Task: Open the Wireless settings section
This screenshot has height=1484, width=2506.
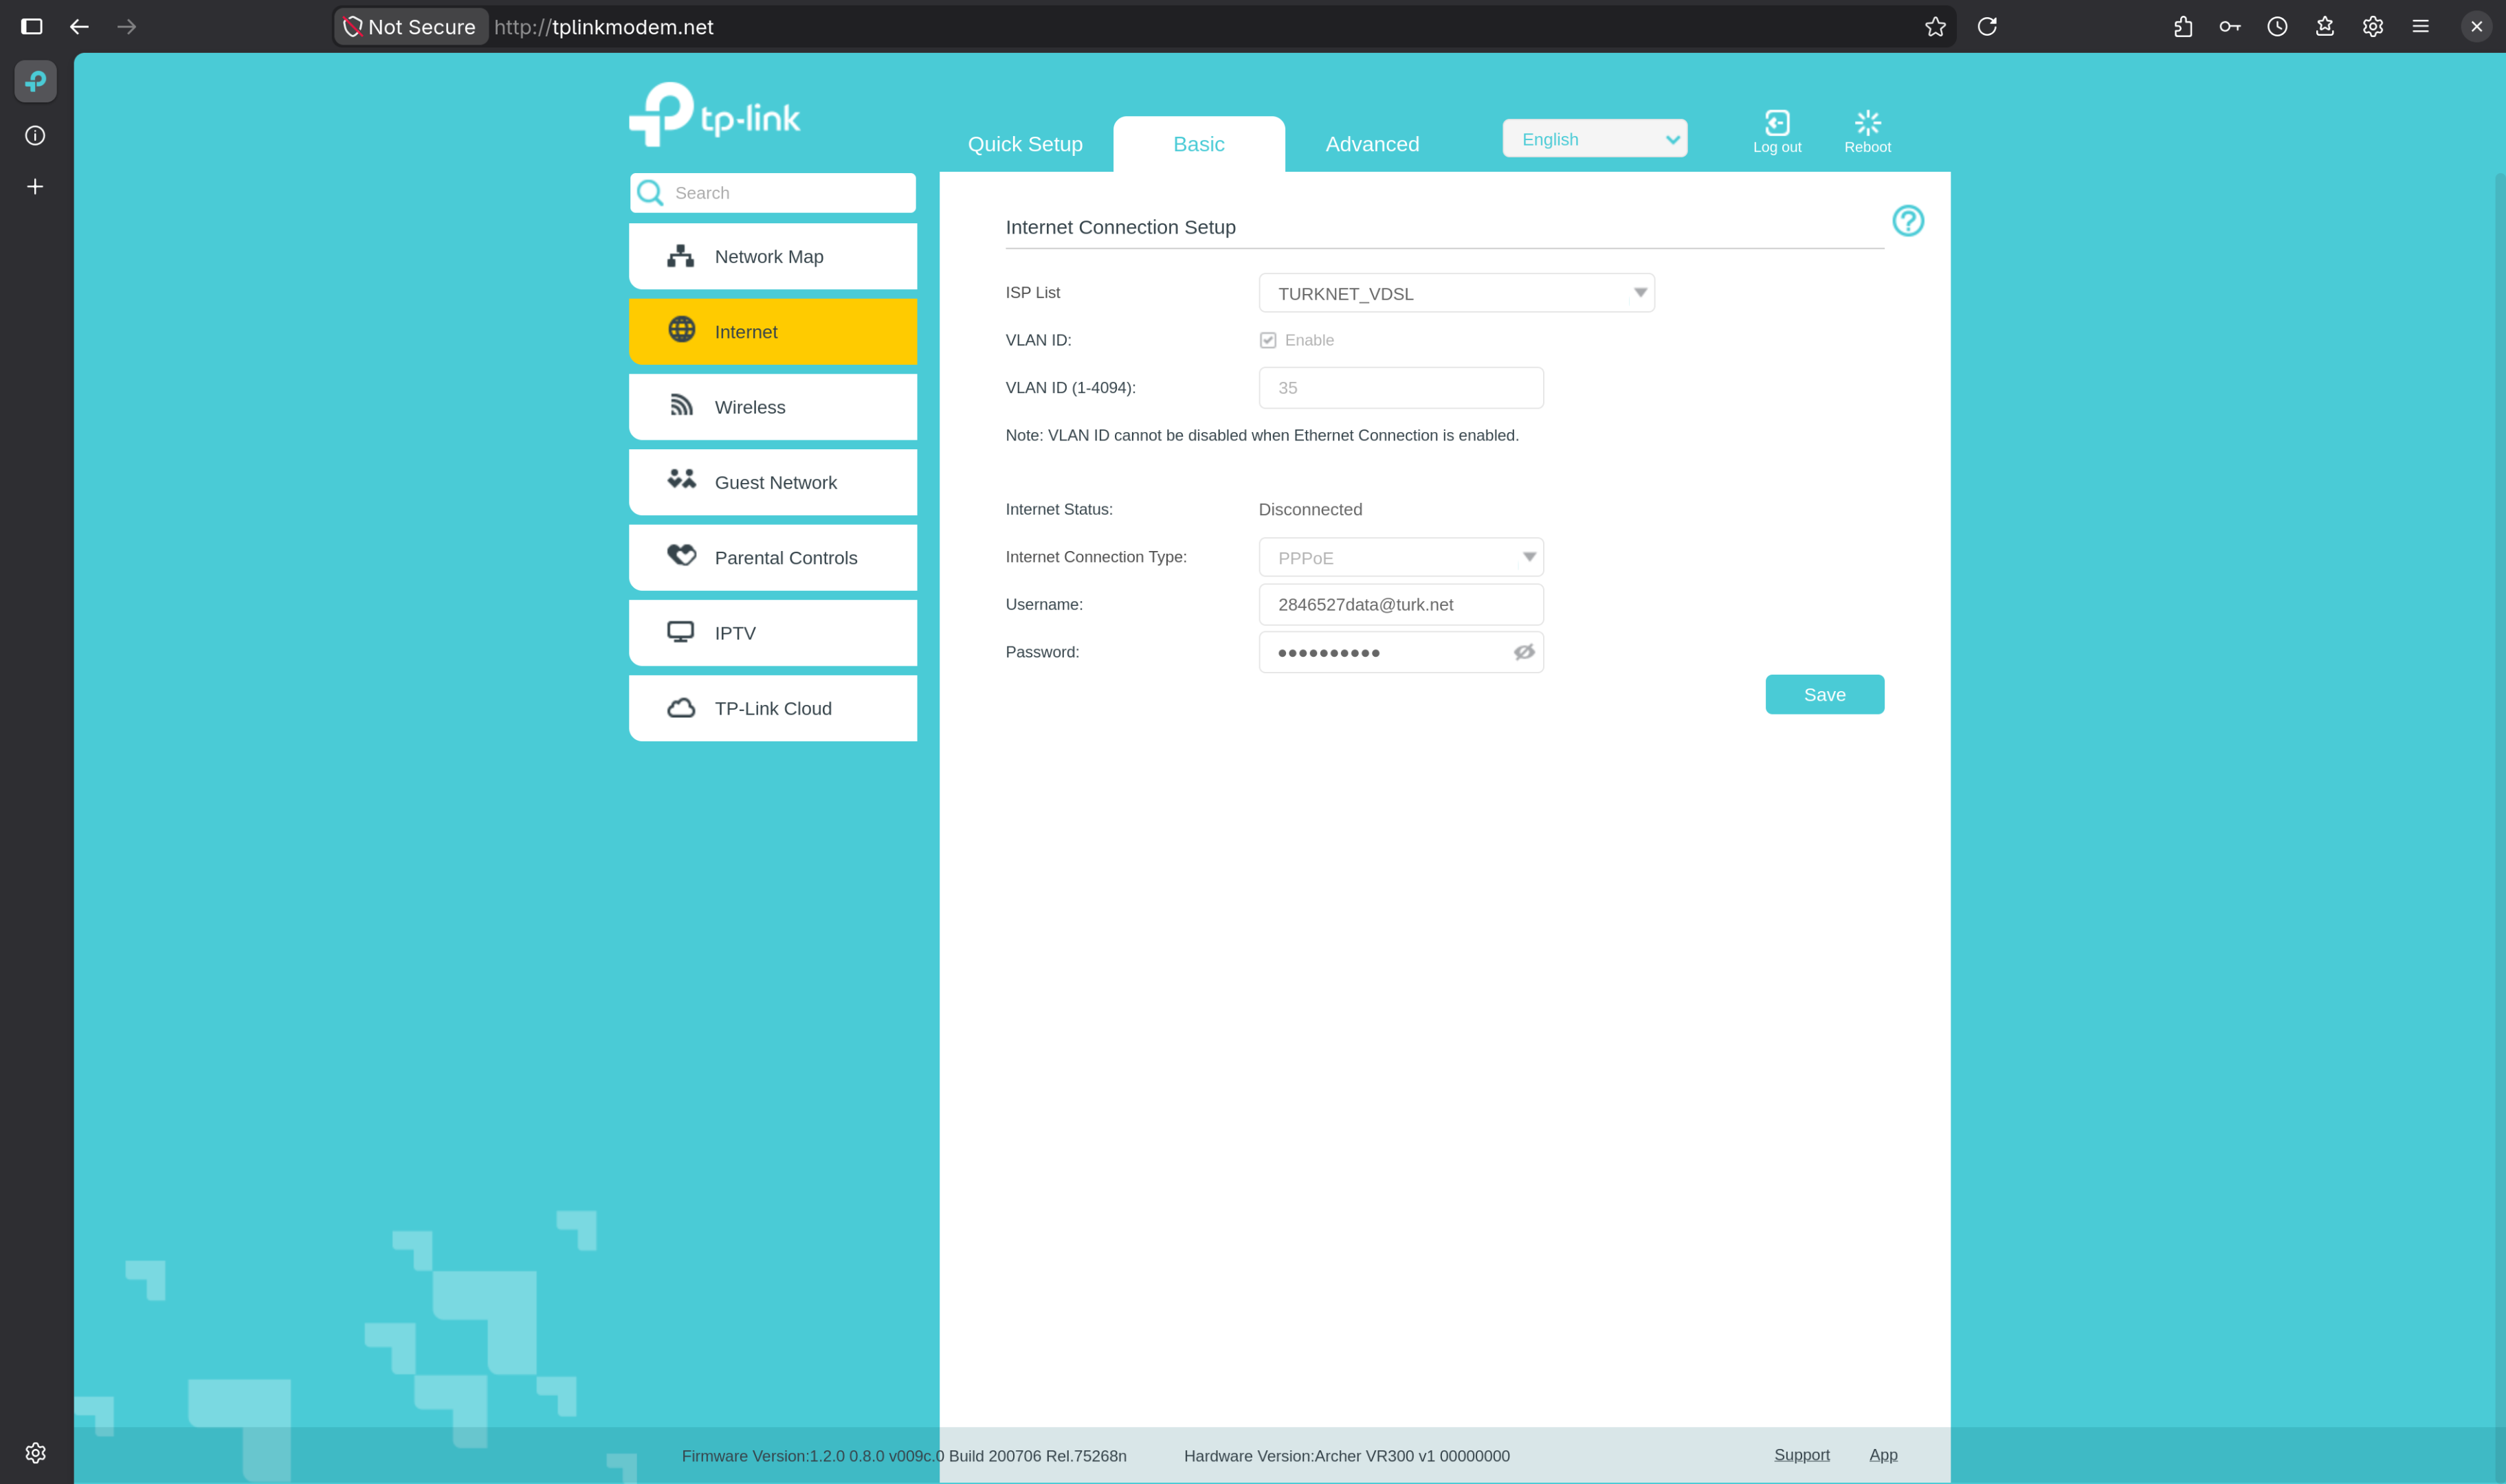Action: pyautogui.click(x=773, y=407)
